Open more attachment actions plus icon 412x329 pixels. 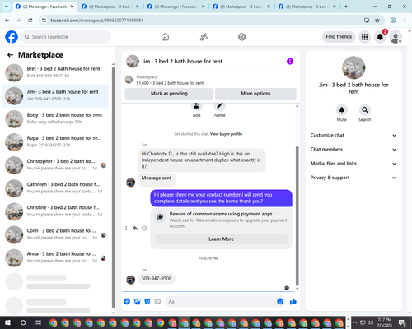[x=127, y=302]
